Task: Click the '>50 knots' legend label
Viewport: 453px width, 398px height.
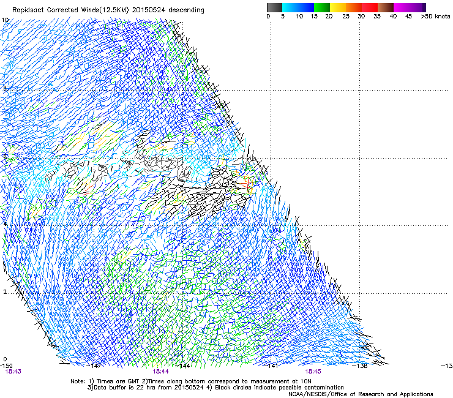Action: point(435,17)
